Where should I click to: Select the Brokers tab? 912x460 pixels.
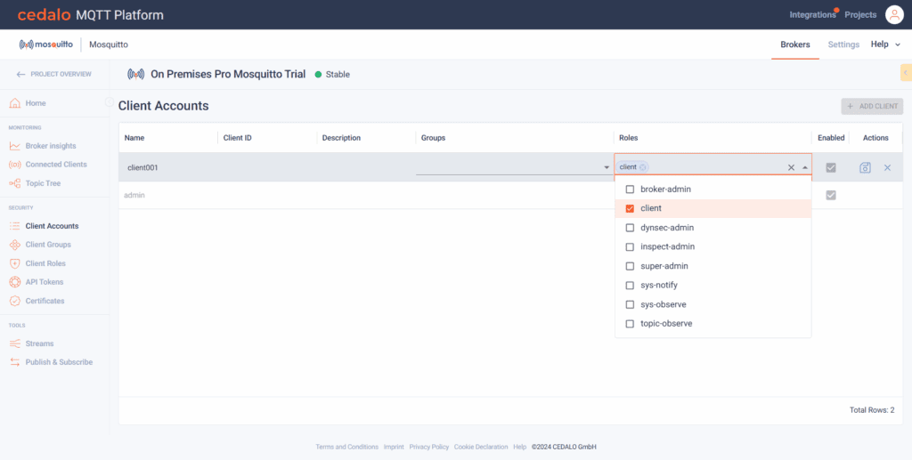pos(795,44)
